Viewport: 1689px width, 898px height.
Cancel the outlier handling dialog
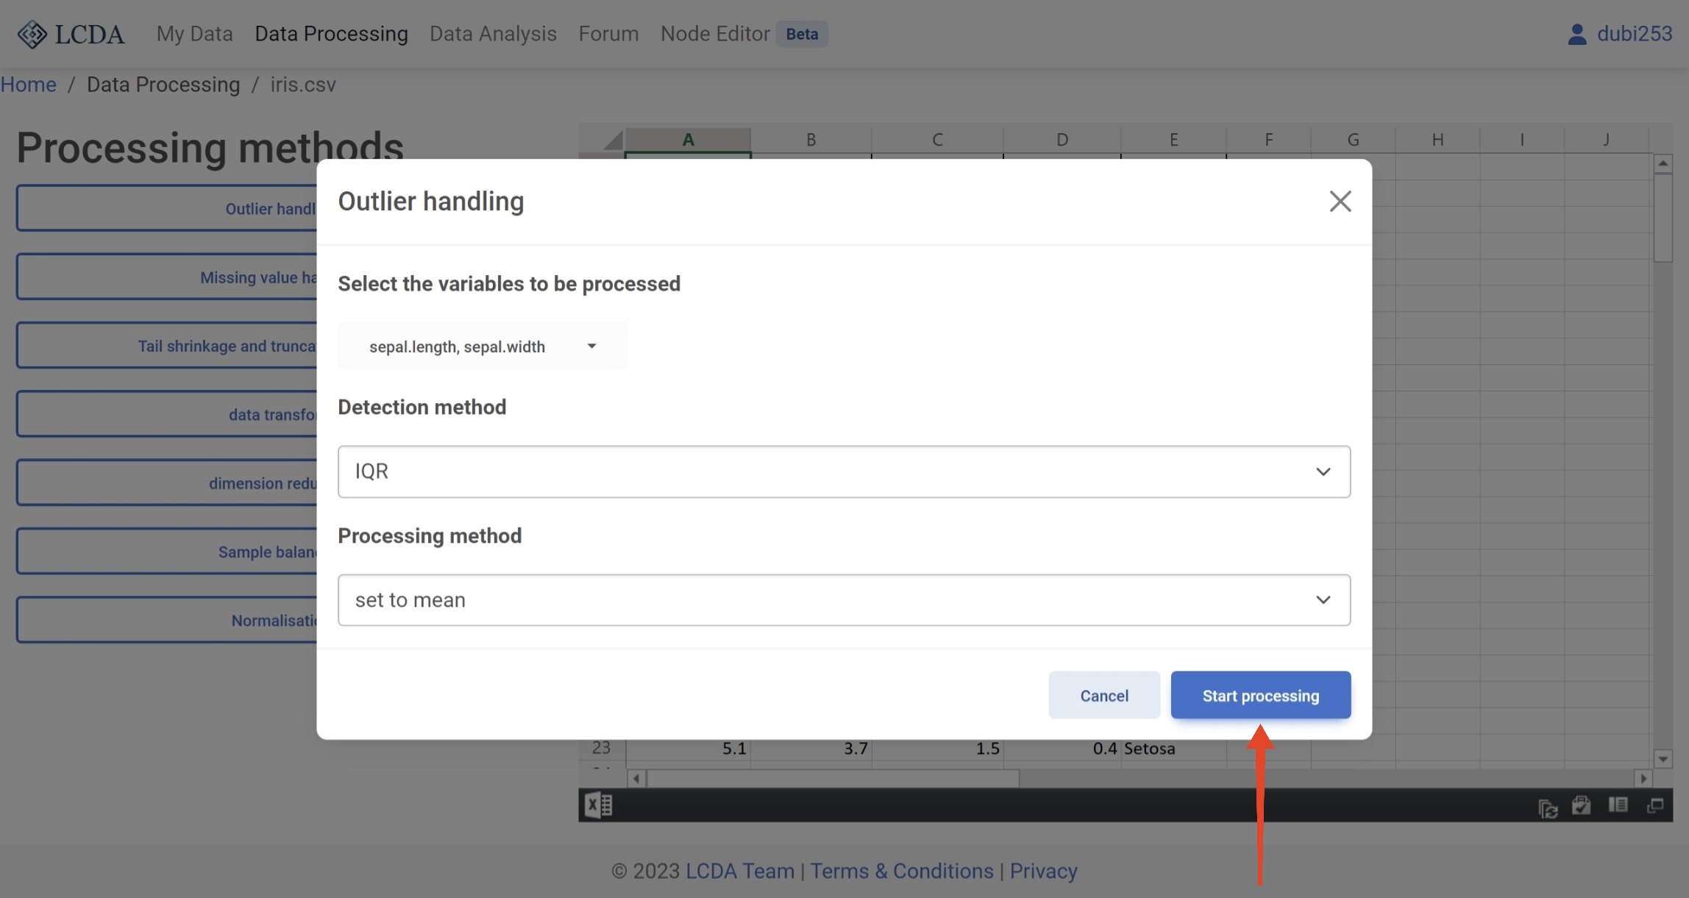[1103, 695]
